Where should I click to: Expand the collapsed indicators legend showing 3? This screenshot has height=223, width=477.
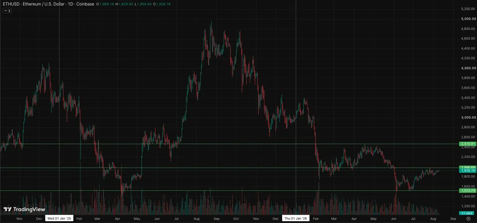tap(7, 11)
